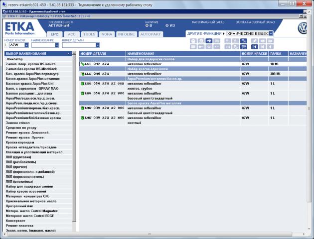Click the ПАЧКА column header
Screen dimensions: 314x239
tap(278, 54)
